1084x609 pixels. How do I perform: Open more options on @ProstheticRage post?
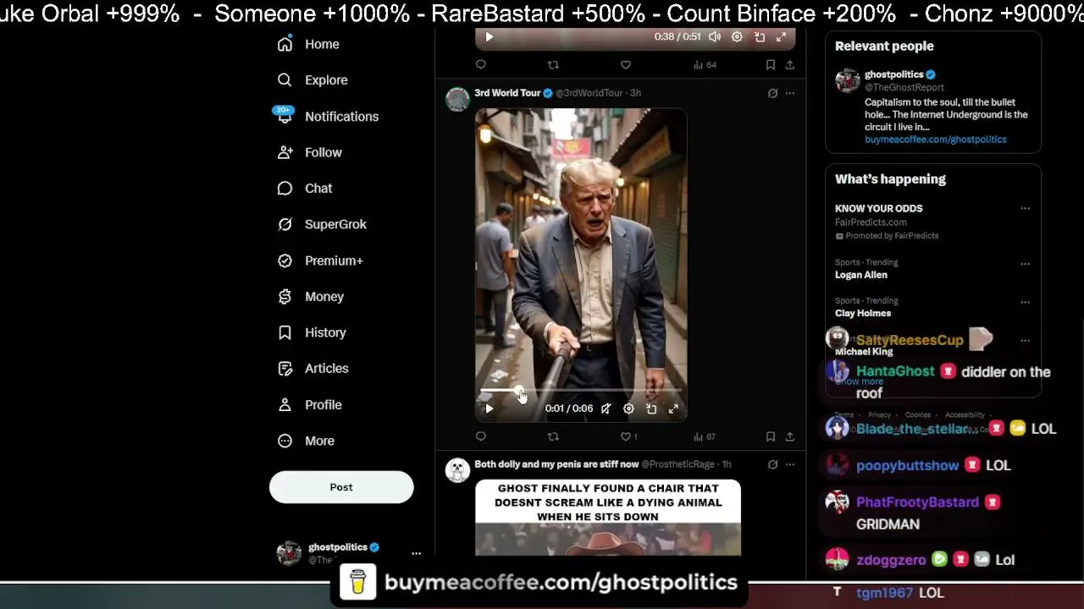tap(789, 464)
